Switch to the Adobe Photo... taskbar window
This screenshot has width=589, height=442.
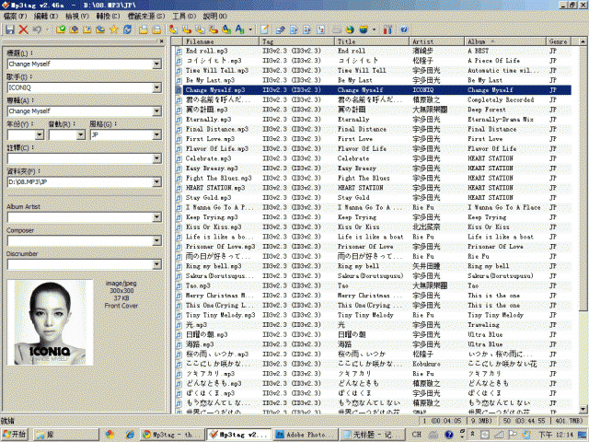pyautogui.click(x=305, y=435)
